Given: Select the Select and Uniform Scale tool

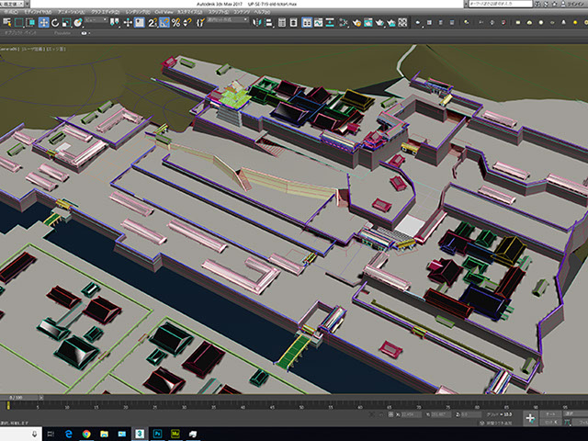Looking at the screenshot, I should 66,22.
